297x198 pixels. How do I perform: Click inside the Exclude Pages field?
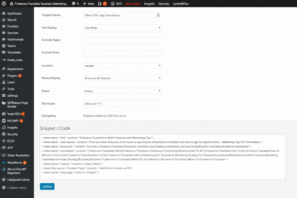[x=122, y=40]
